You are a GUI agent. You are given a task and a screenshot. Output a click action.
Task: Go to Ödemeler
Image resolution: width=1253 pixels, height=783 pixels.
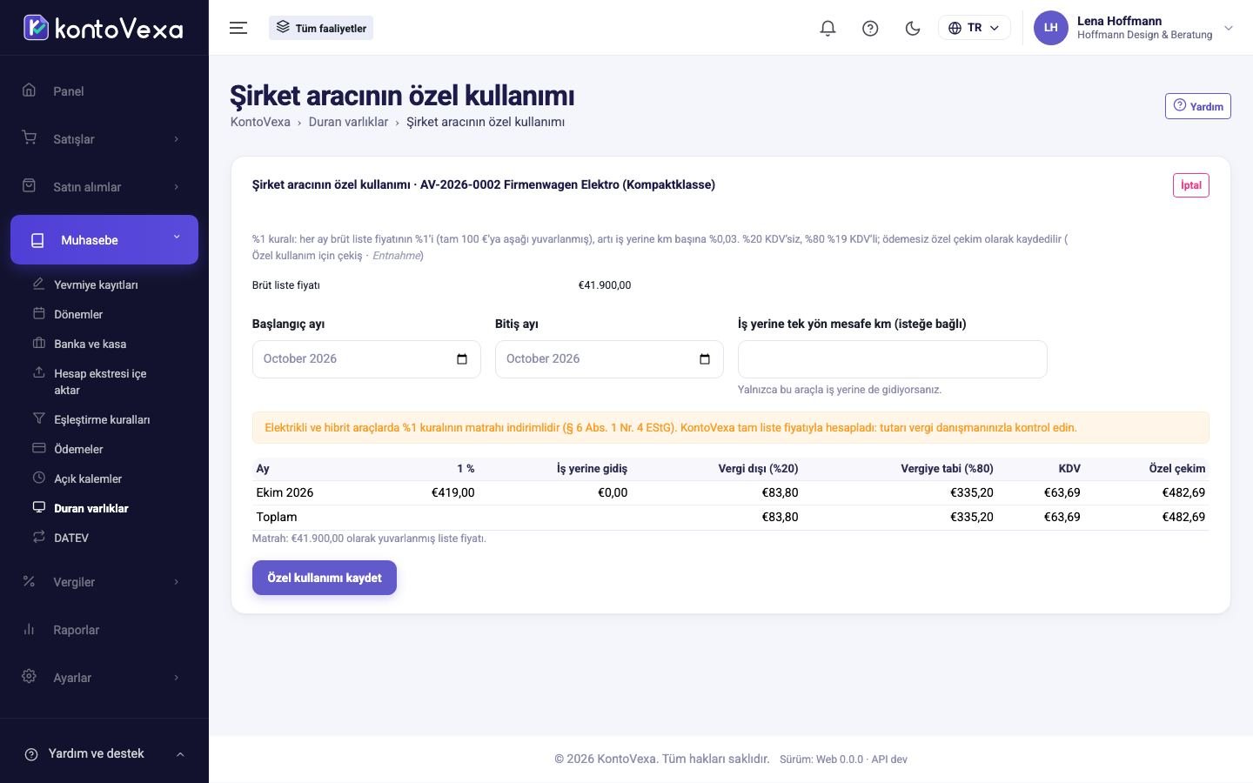(78, 449)
